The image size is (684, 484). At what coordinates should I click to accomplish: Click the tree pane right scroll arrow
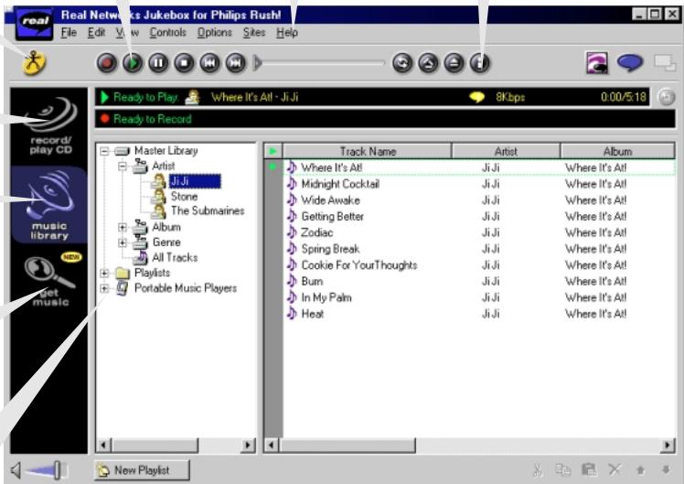tap(247, 446)
